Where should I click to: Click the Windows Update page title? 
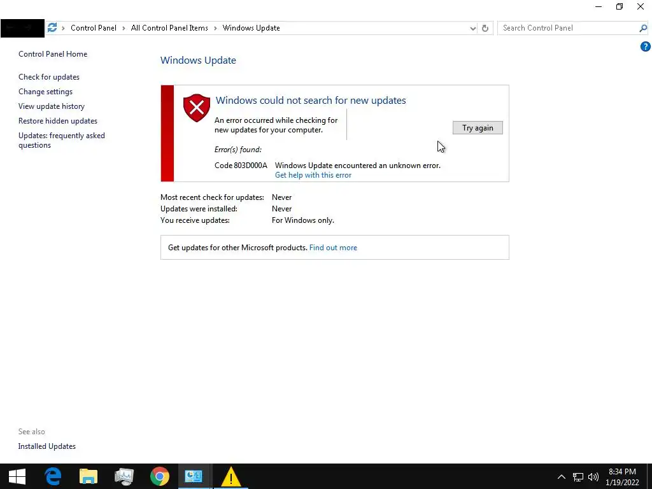(x=199, y=60)
